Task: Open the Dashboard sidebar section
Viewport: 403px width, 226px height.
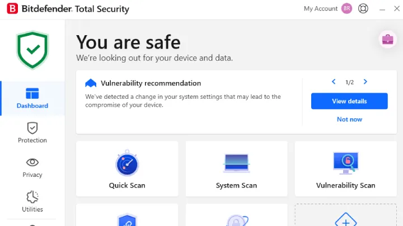Action: coord(32,98)
